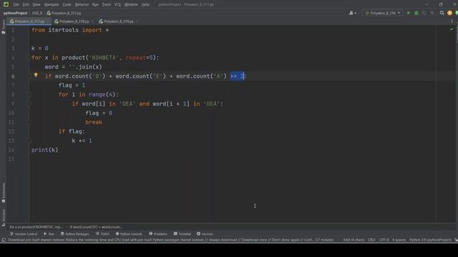458x257 pixels.
Task: Click fold end marker on line 11
Action: [x=29, y=122]
